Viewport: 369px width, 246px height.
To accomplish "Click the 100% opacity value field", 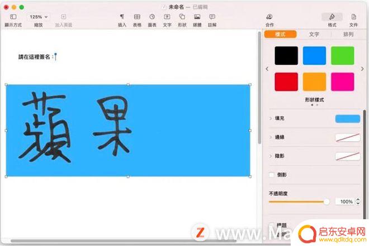I will [x=345, y=201].
